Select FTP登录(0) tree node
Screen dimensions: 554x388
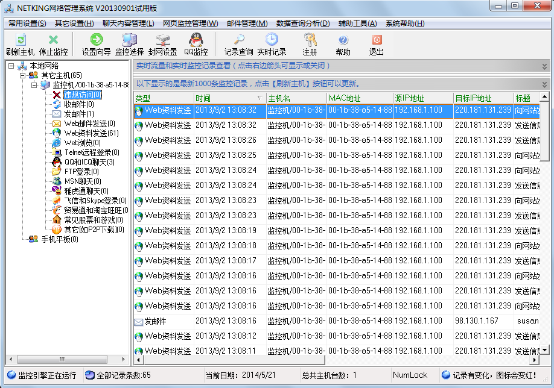pos(81,172)
